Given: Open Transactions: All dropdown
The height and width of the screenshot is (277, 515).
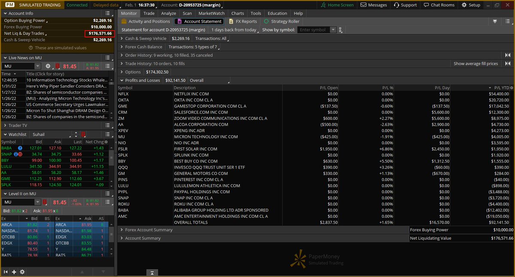Looking at the screenshot, I should 212,39.
